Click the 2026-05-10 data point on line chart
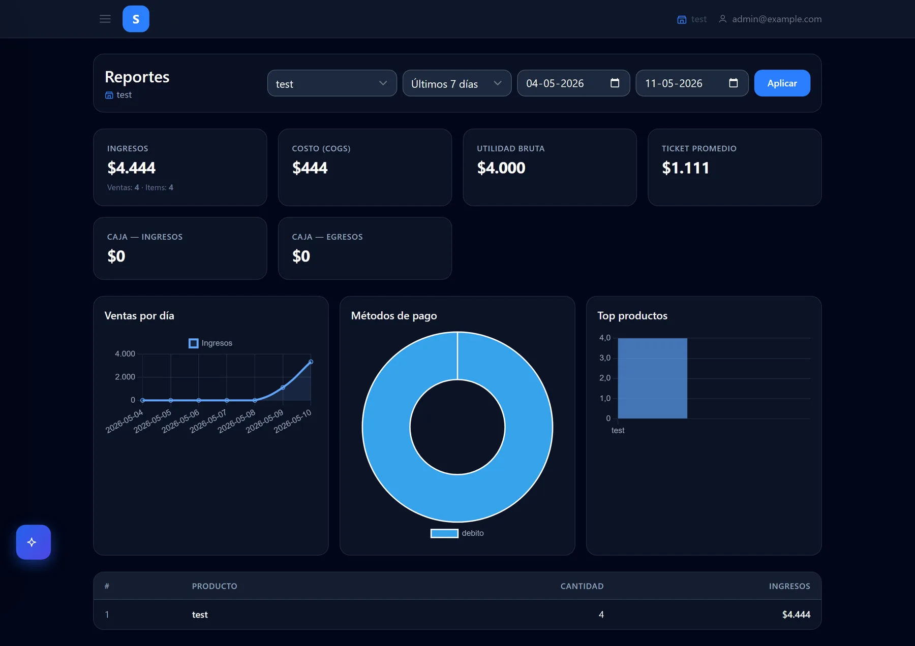Screen dimensions: 915x646 point(311,362)
